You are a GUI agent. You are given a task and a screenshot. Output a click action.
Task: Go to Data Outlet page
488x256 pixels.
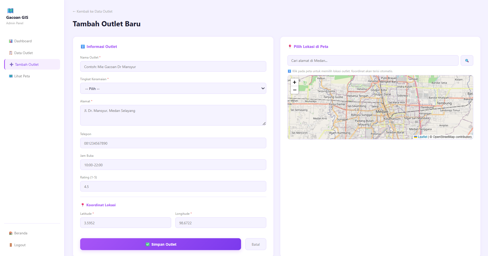32,53
